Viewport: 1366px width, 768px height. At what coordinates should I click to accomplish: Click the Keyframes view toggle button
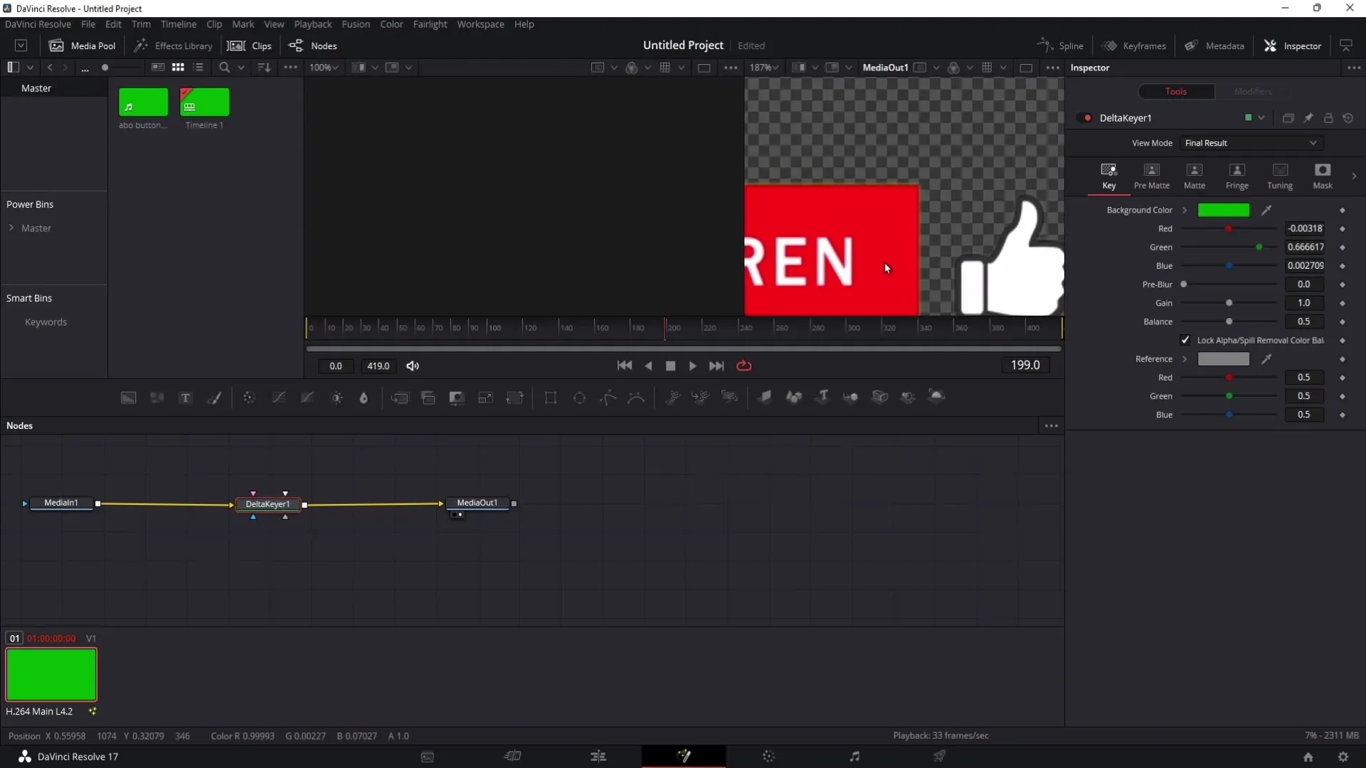(1136, 45)
